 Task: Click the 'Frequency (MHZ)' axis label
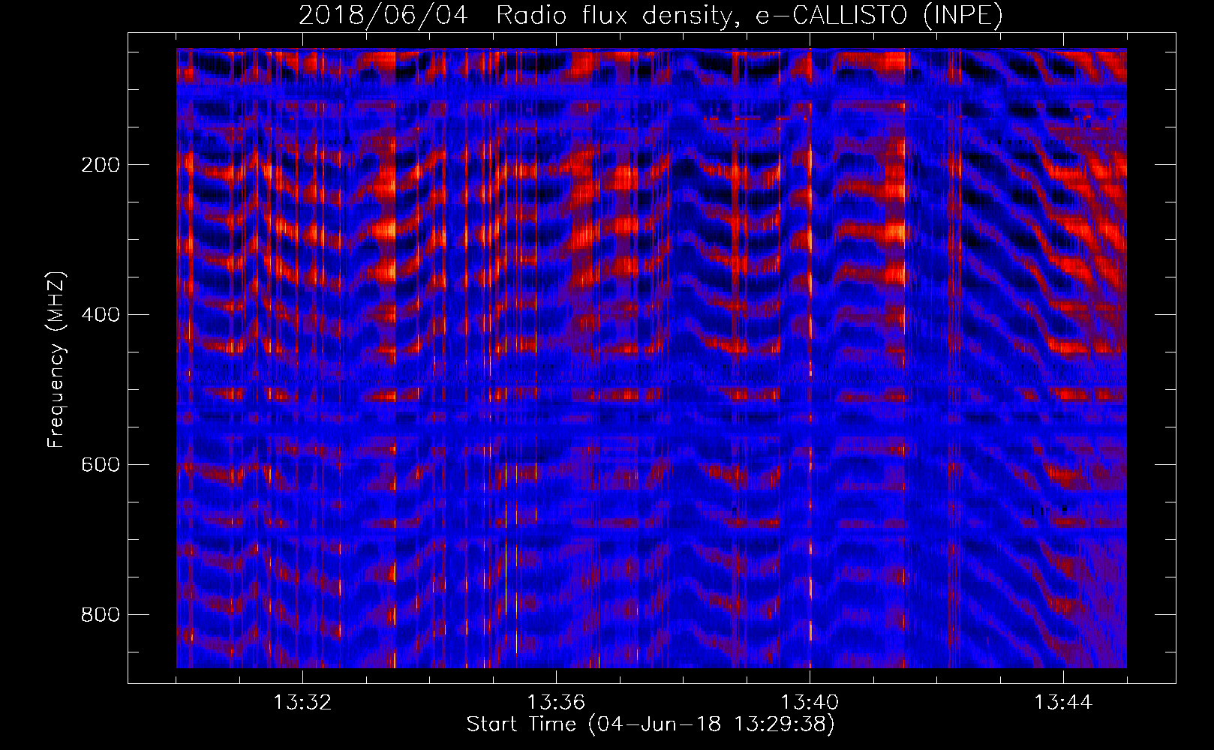click(56, 359)
